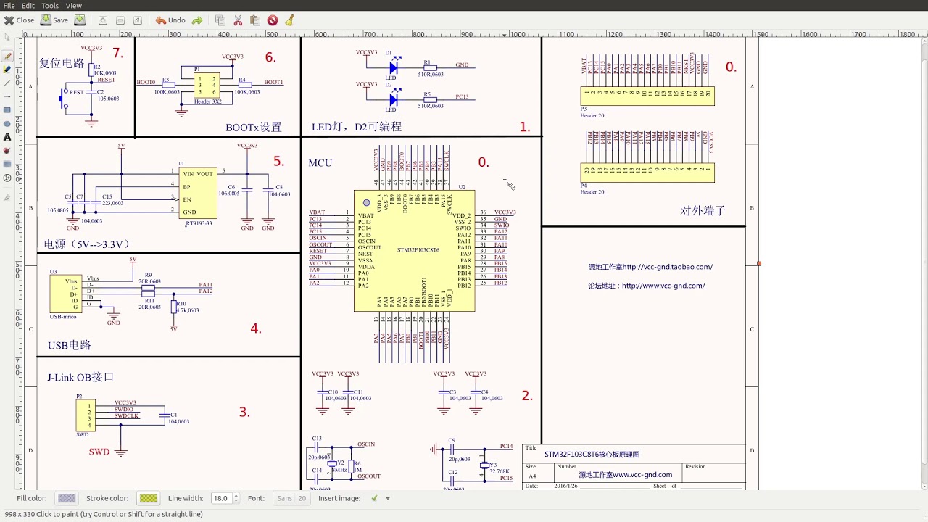Screen dimensions: 928x522
Task: Select the text tool
Action: (x=7, y=137)
